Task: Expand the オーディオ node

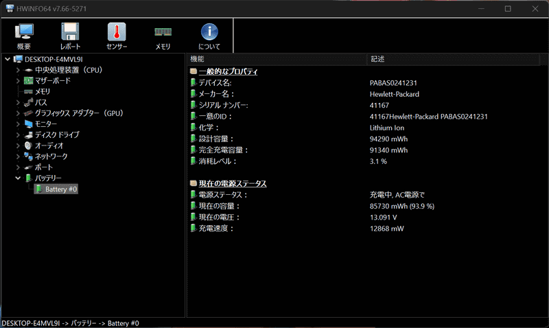Action: click(x=18, y=145)
